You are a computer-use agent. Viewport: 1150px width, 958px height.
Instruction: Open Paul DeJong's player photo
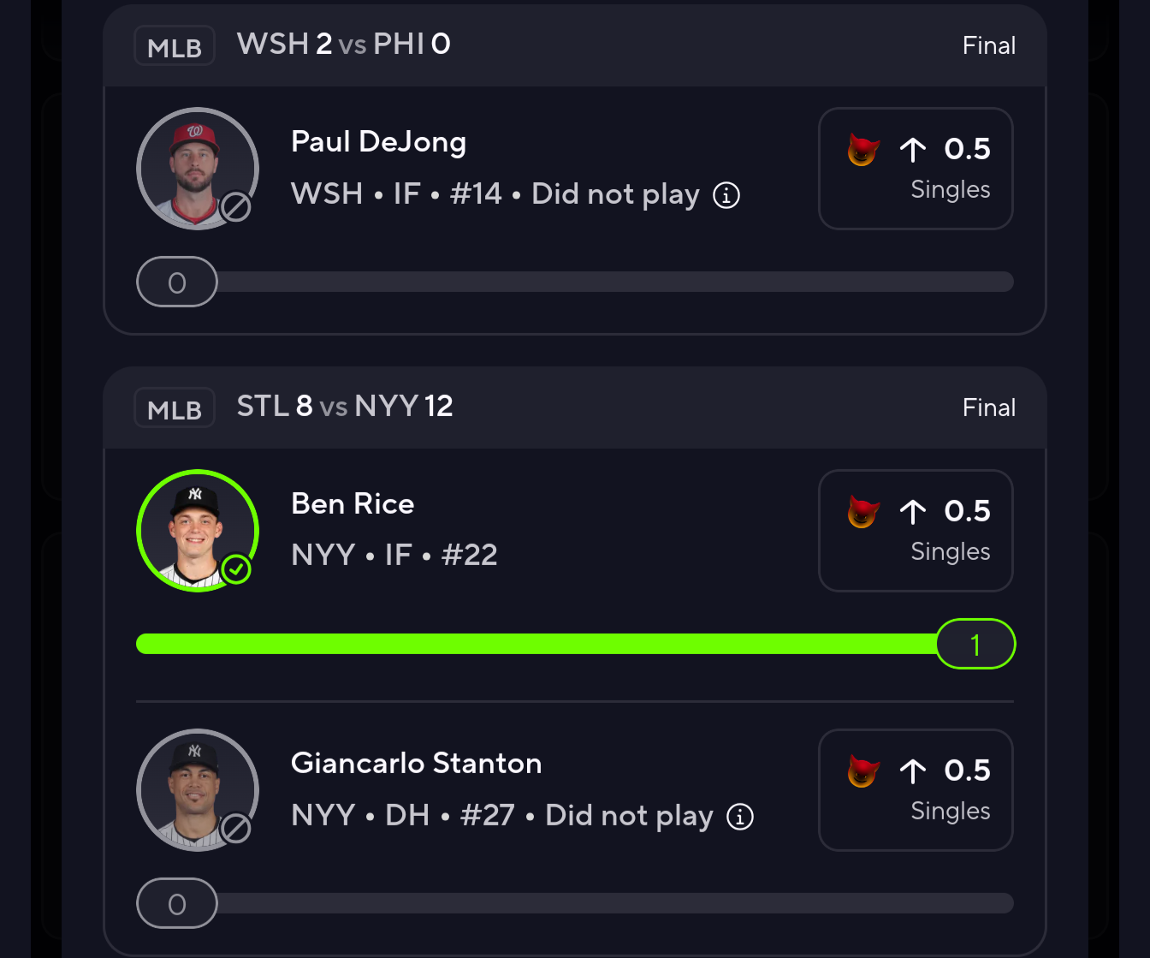click(196, 167)
